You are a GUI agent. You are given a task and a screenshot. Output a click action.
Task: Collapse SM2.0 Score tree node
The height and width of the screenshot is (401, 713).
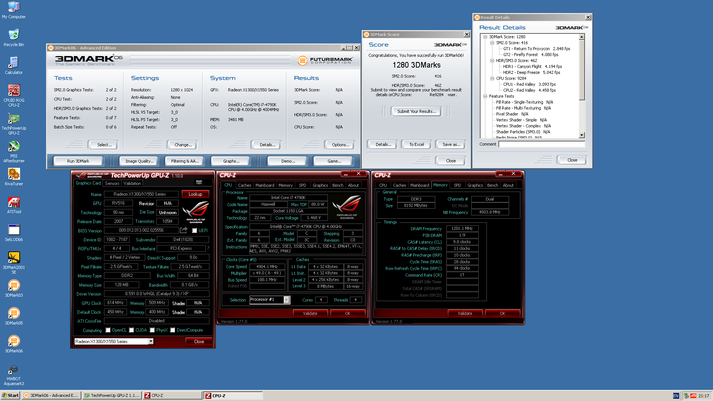492,43
